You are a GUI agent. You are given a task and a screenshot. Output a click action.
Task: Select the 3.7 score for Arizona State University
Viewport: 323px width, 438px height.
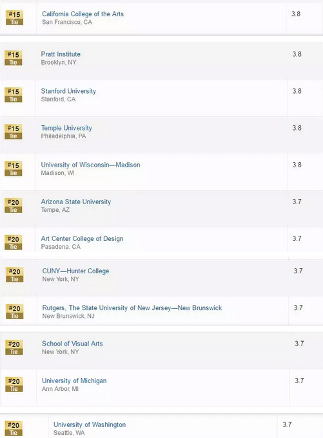(x=297, y=202)
